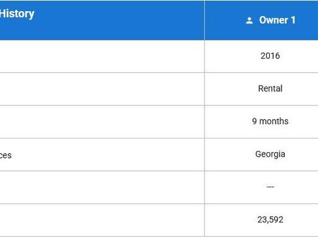Click the empty label cell beside 23,592
This screenshot has width=318, height=238.
coord(102,220)
